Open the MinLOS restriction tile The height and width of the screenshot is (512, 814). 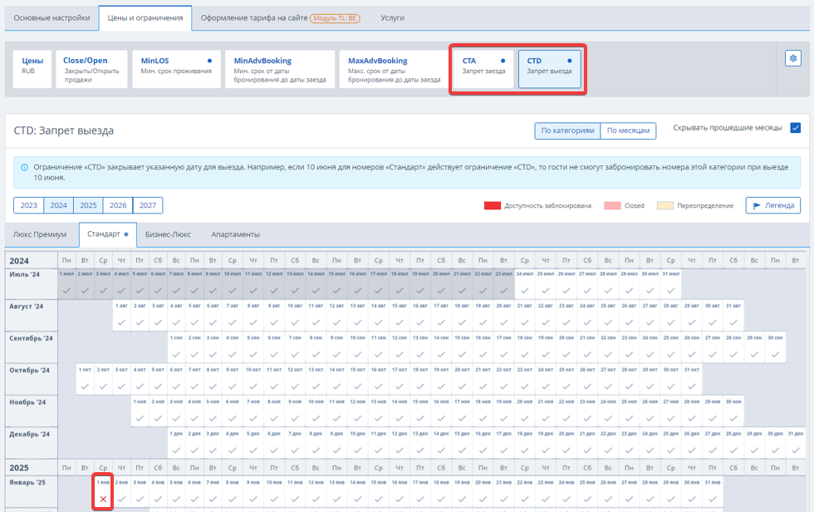[x=175, y=68]
